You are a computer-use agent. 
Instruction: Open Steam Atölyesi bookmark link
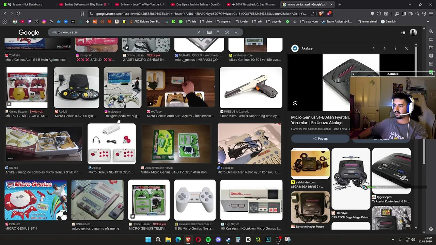point(336,21)
